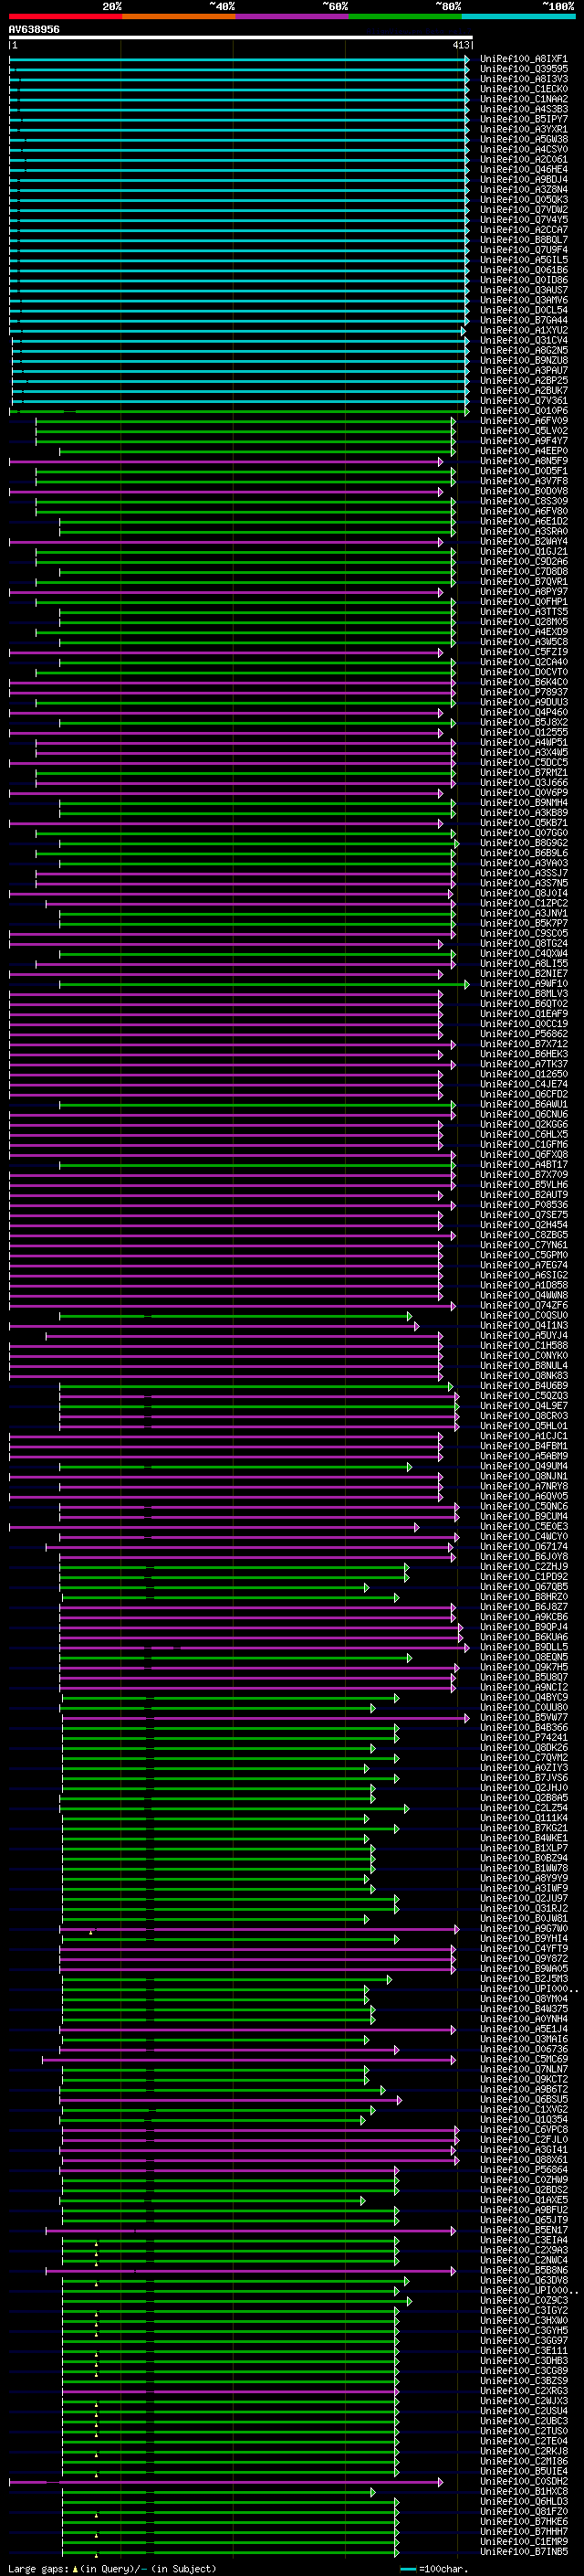Click the cyan ~100% legend segment
The height and width of the screenshot is (2576, 584).
tap(518, 17)
